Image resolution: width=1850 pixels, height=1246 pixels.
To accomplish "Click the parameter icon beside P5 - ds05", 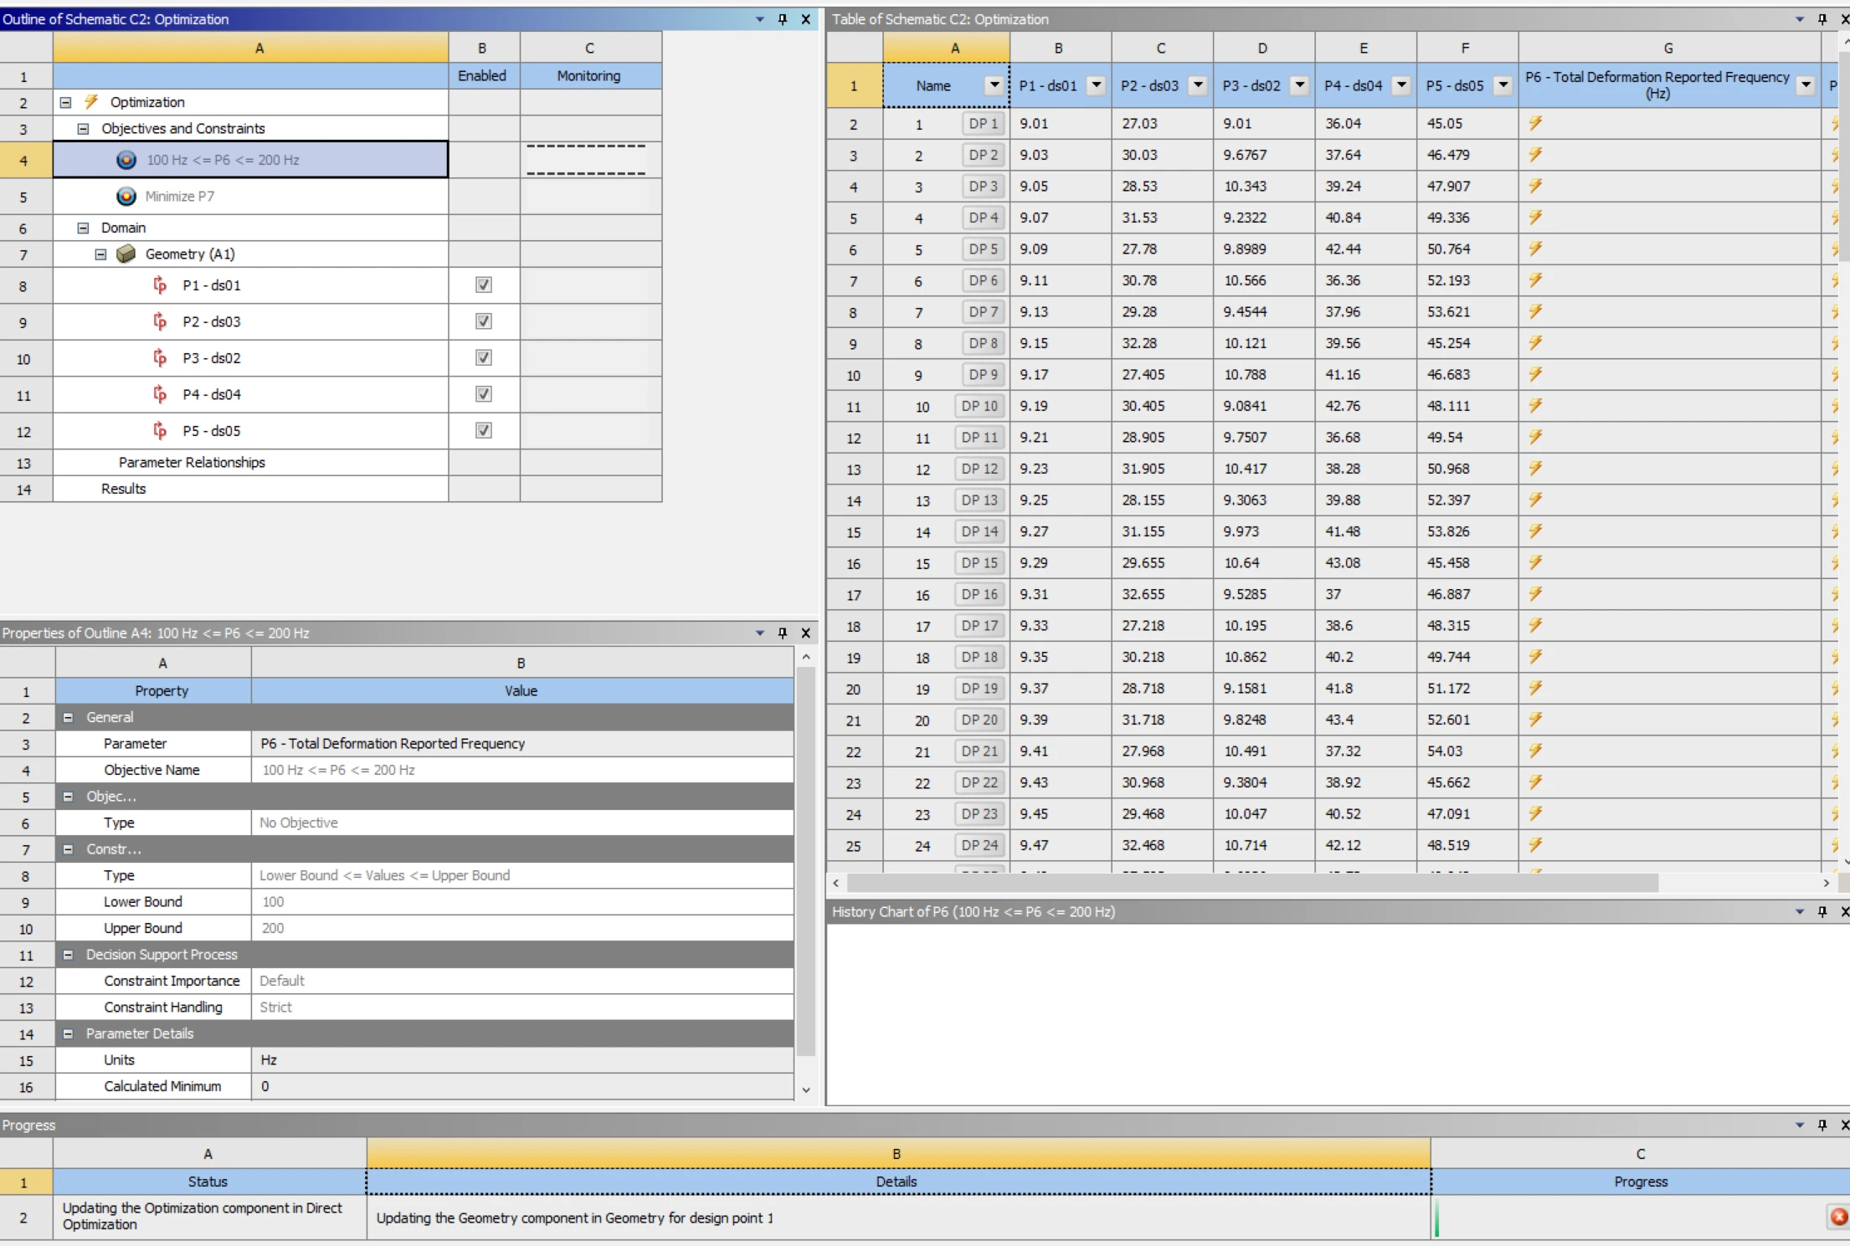I will [x=159, y=431].
